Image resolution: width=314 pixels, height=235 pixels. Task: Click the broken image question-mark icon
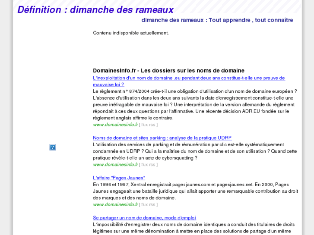52,147
